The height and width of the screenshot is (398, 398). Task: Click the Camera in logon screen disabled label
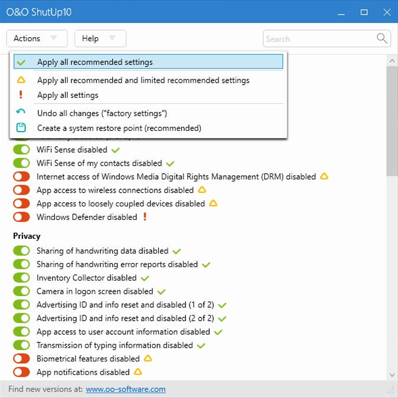pyautogui.click(x=95, y=291)
